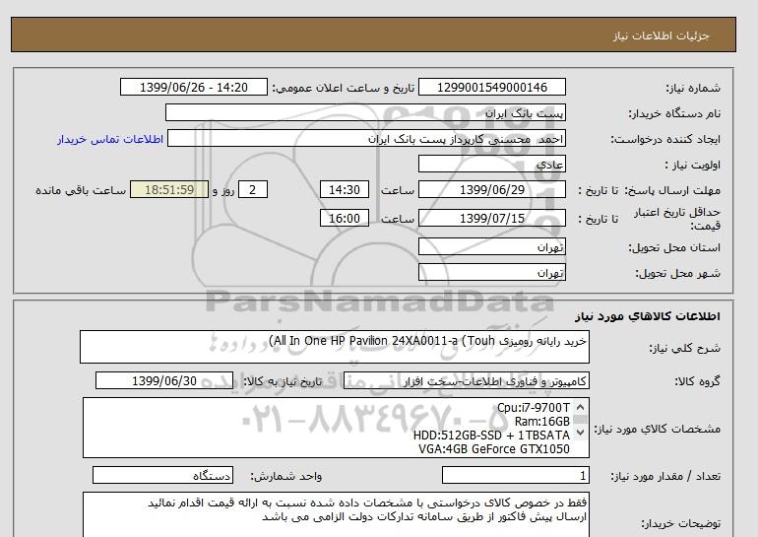
Task: Click the need number field 1299001549000146
Action: coord(491,87)
